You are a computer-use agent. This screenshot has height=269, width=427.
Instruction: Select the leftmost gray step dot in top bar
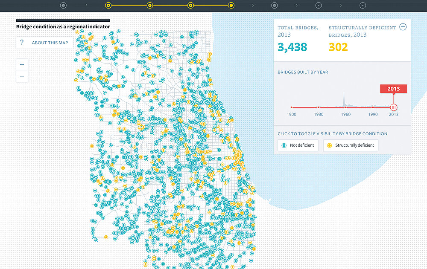(x=63, y=6)
